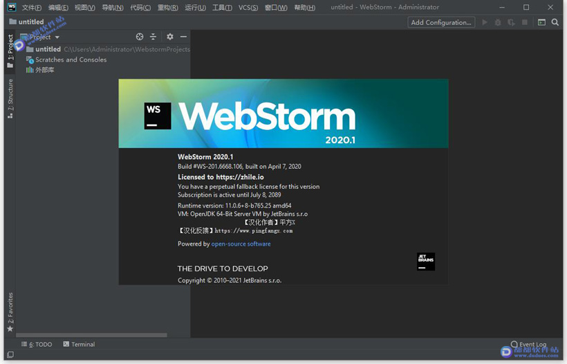Screen dimensions: 567x364
Task: Click 'Runtime version: 11.0.6+8-b765.25 amd64' text
Action: 234,206
